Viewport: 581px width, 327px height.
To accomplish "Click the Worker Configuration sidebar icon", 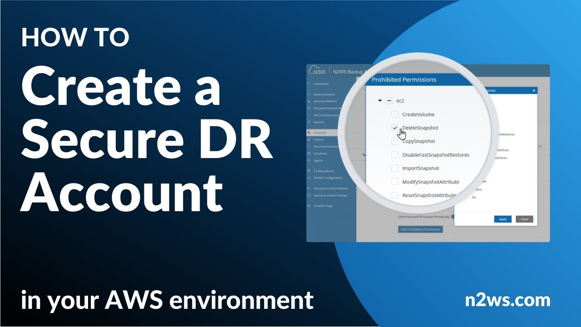I will coord(309,178).
